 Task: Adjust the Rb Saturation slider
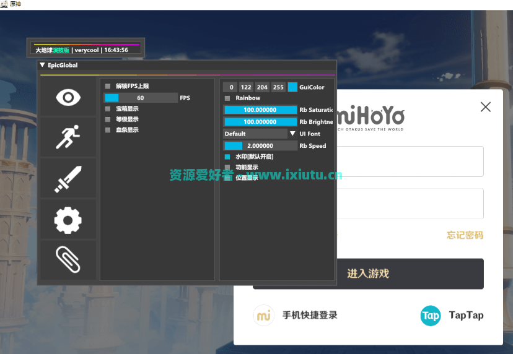[x=260, y=110]
